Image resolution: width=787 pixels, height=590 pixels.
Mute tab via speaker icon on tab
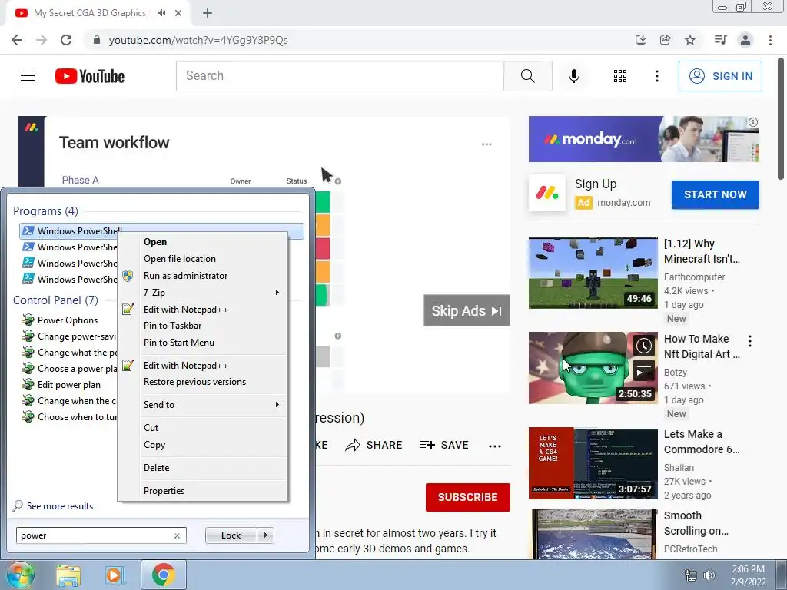click(x=161, y=13)
